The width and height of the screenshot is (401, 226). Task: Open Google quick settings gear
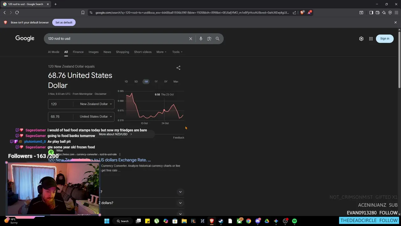click(361, 39)
